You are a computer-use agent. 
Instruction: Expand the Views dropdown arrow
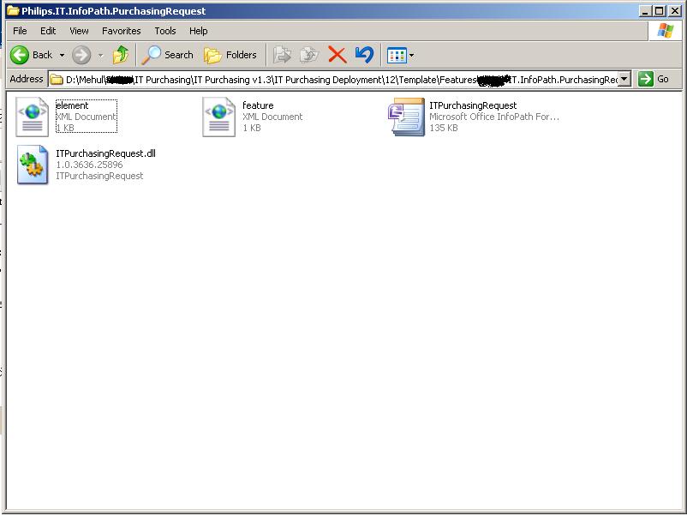click(411, 56)
